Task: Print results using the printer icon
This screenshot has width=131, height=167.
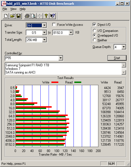Action: [x=27, y=16]
